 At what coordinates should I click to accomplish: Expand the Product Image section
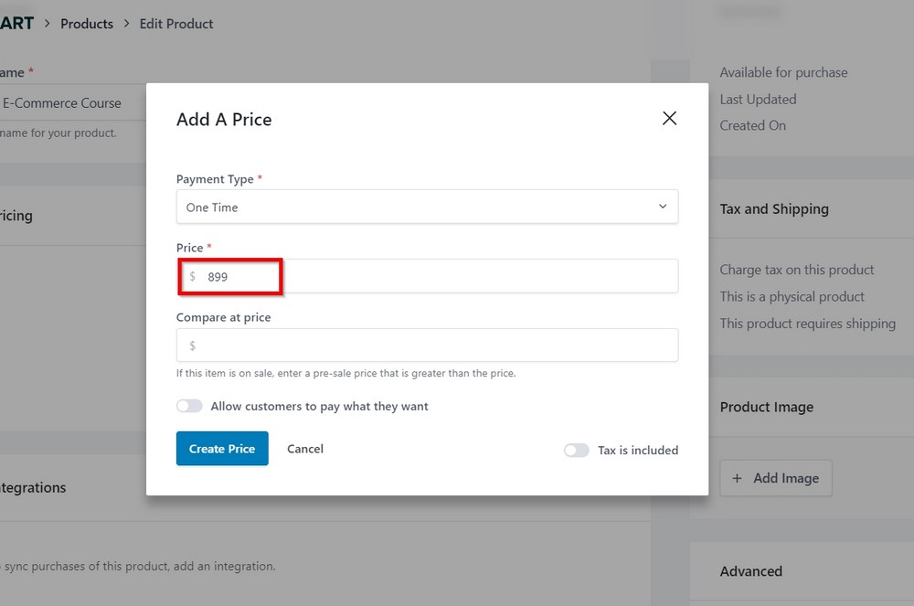click(766, 407)
